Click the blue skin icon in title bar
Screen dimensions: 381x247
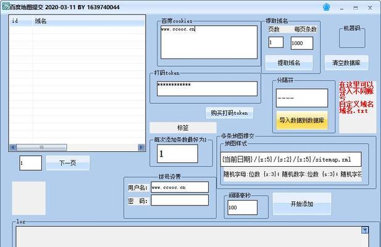click(x=326, y=7)
